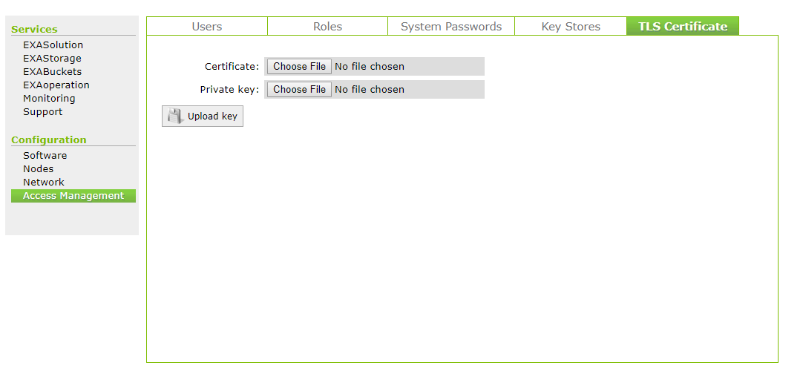Choose File for the Certificate field

click(x=299, y=66)
